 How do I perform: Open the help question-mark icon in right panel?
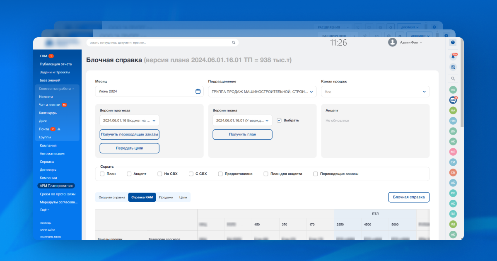click(453, 42)
